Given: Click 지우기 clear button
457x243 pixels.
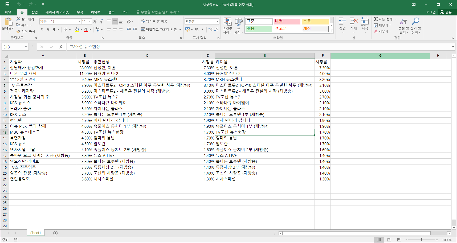Looking at the screenshot, I should tap(382, 31).
